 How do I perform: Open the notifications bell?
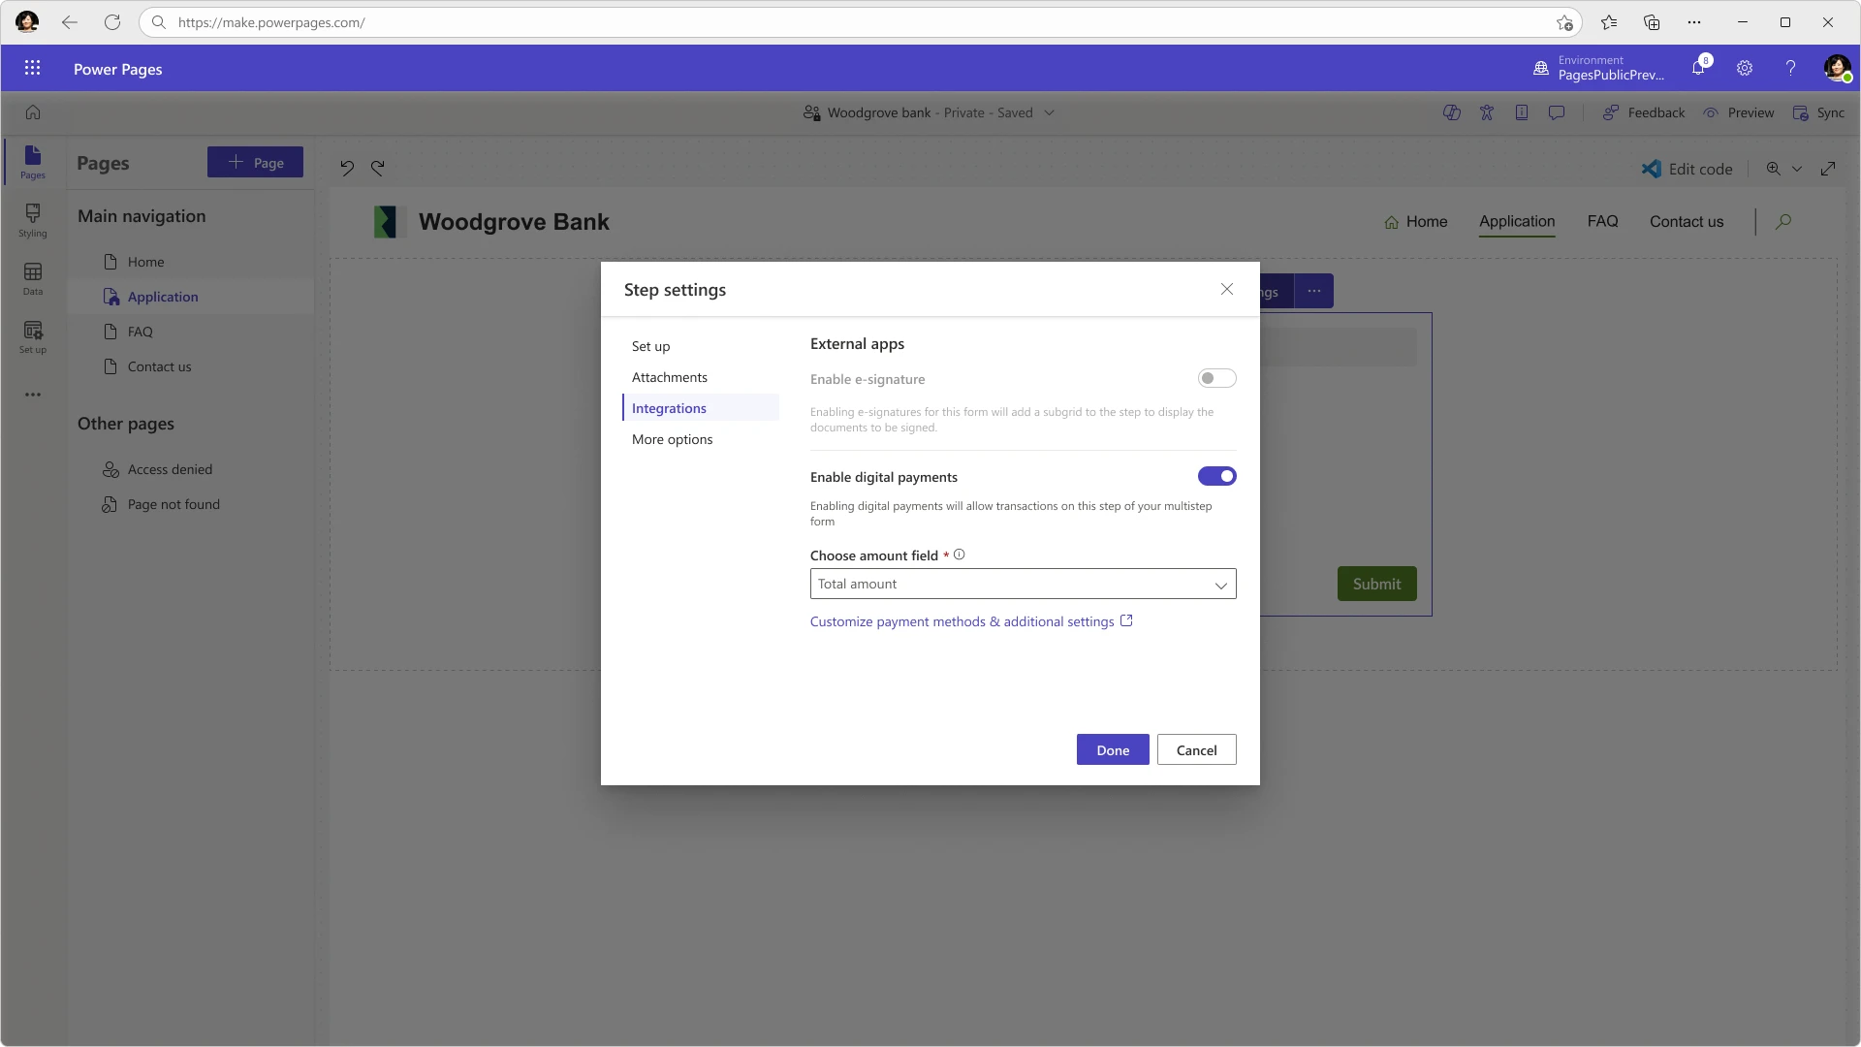pos(1699,68)
